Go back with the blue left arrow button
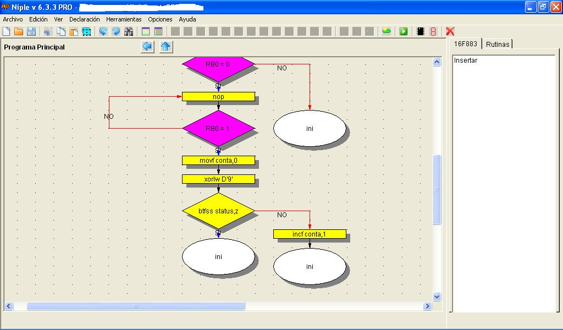563x330 pixels. coord(147,47)
